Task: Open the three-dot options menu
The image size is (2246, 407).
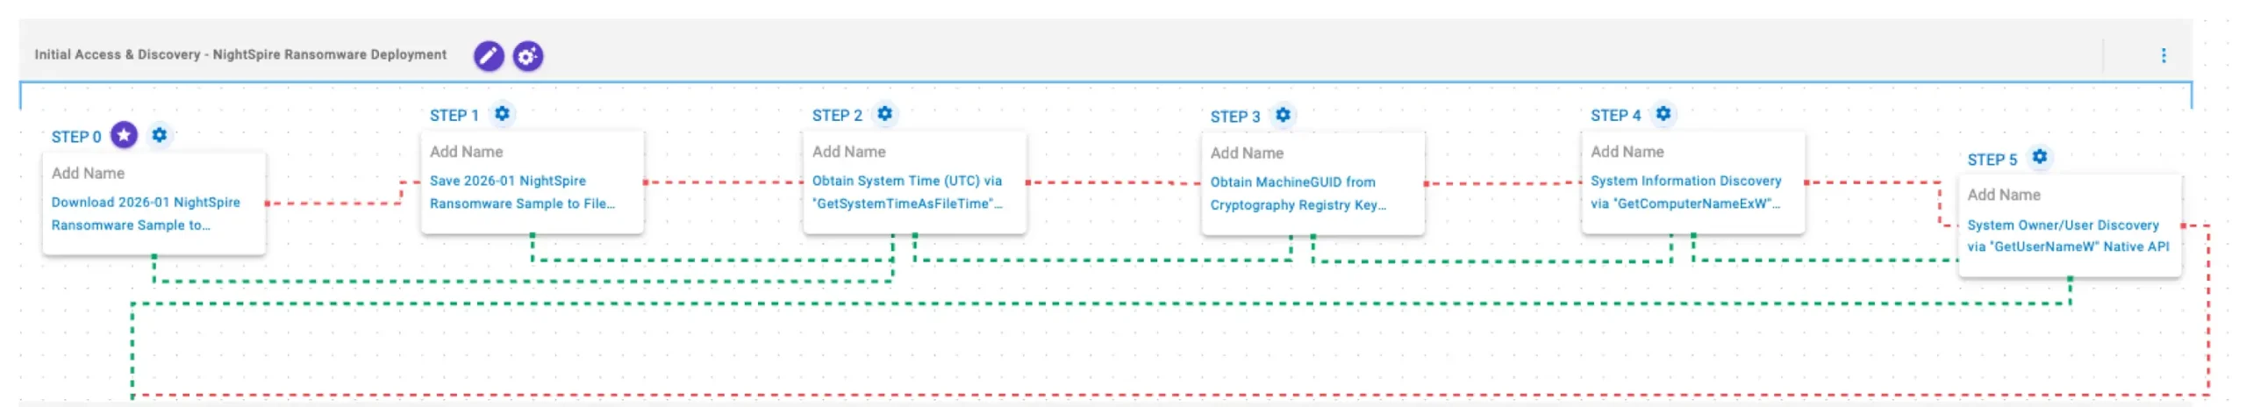Action: 2163,56
